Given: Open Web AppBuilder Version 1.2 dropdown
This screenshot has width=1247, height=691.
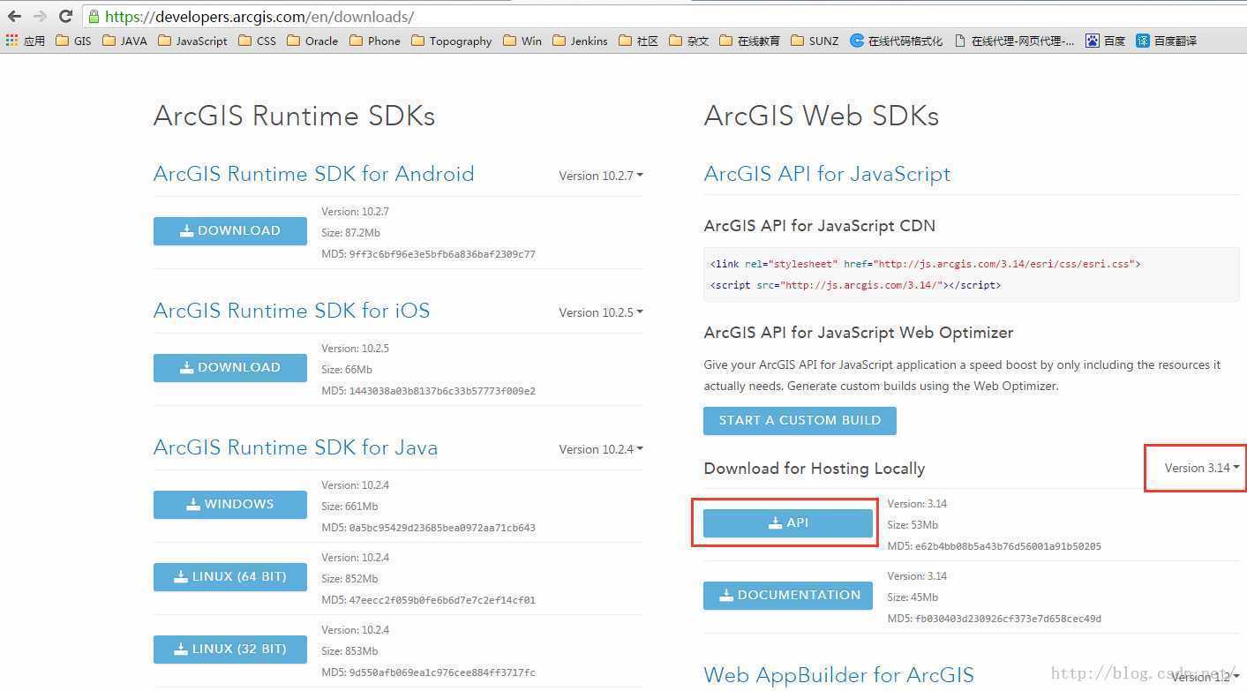Looking at the screenshot, I should 1206,677.
